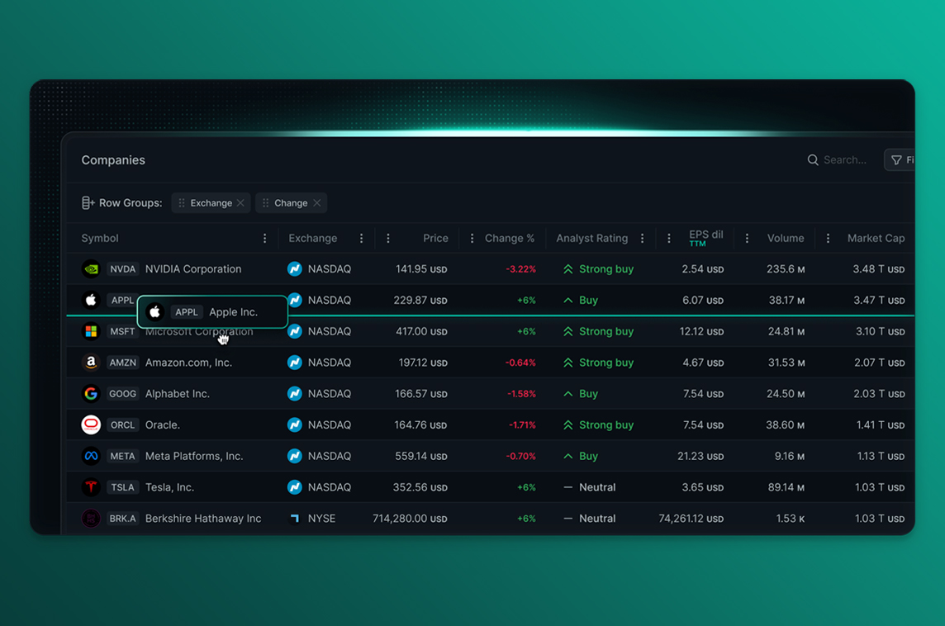Image resolution: width=945 pixels, height=626 pixels.
Task: Sort by the Volume column header
Action: (786, 238)
